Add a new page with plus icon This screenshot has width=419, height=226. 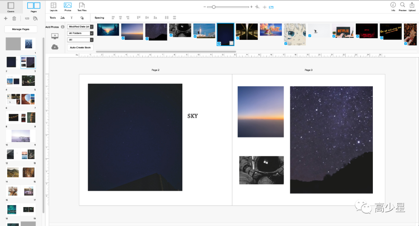(5, 19)
